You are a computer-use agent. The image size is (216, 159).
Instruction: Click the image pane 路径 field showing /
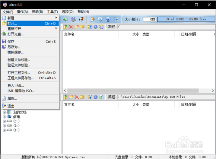point(166,27)
